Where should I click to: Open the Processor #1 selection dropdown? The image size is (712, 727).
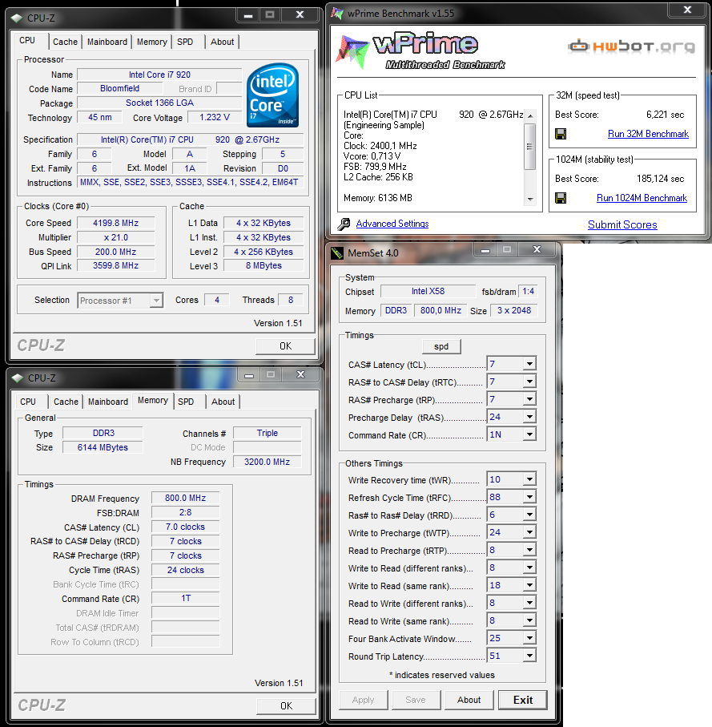point(156,301)
